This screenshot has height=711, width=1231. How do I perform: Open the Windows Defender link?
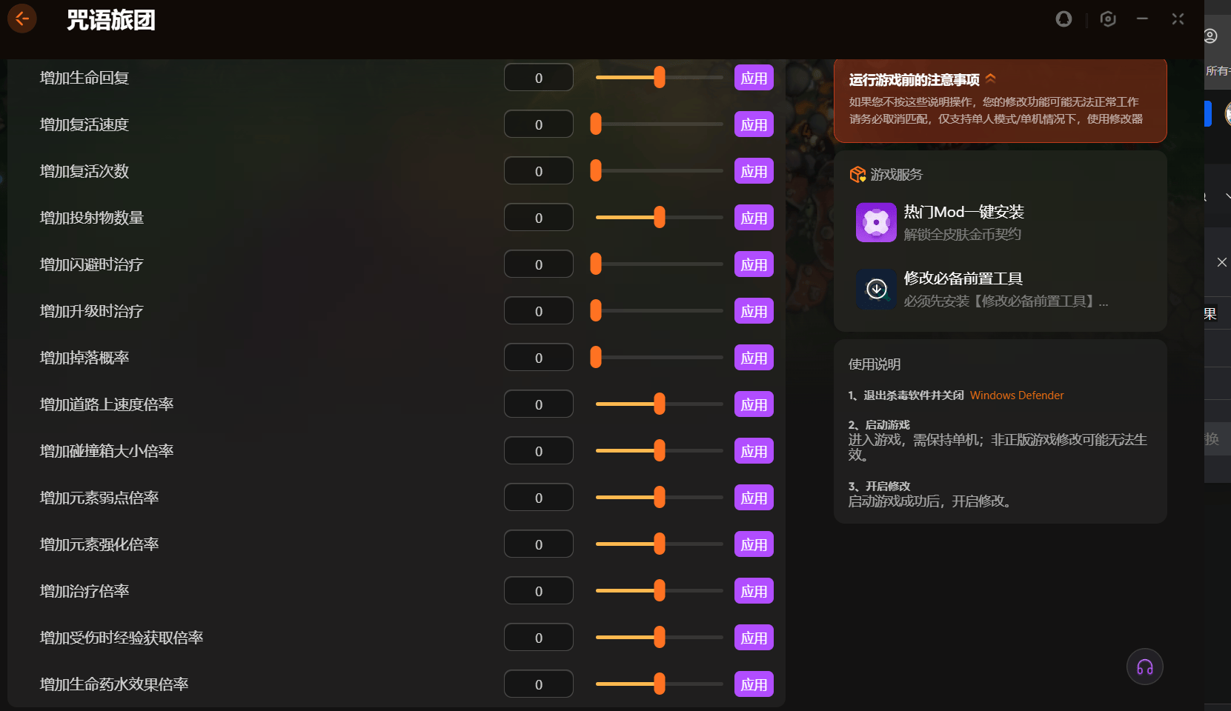tap(1016, 395)
